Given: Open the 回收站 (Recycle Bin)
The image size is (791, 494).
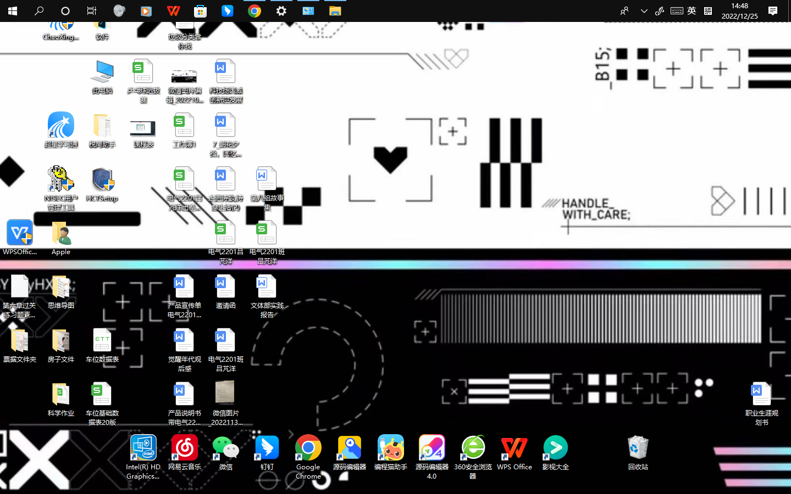Looking at the screenshot, I should 638,453.
